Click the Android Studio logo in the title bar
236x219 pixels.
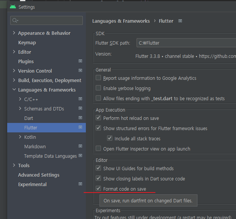tap(13, 7)
